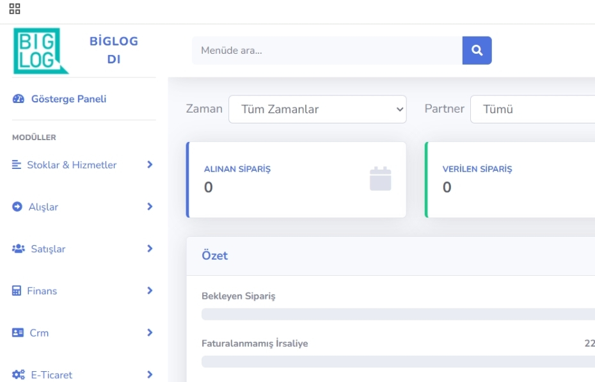Click the Satışlar people icon

coord(17,249)
